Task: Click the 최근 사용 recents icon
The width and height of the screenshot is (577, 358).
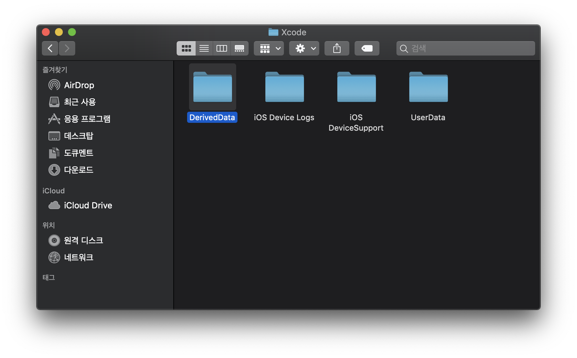Action: (54, 102)
